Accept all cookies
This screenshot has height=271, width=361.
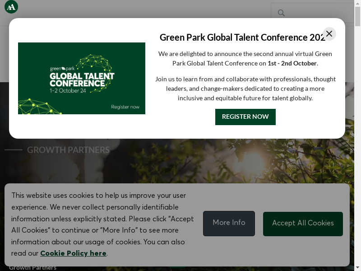[303, 224]
